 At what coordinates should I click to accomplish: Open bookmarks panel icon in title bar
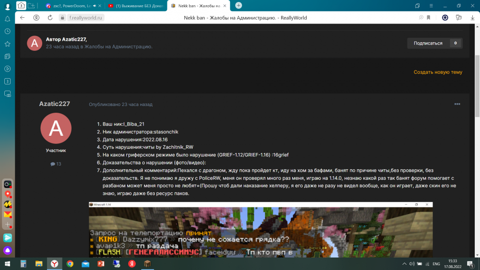point(417,6)
